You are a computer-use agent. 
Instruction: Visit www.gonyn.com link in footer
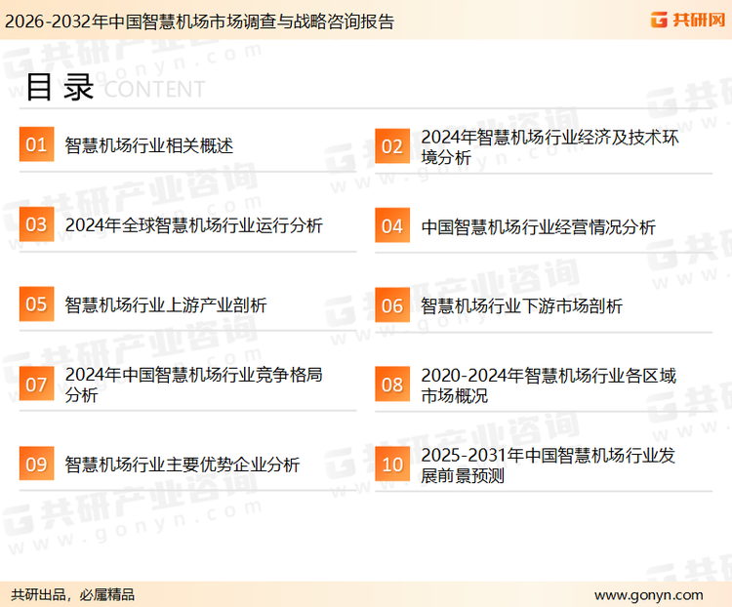point(648,594)
